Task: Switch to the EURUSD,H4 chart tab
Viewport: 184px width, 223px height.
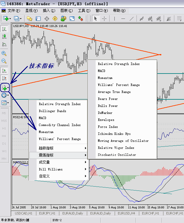Action: (x=126, y=213)
